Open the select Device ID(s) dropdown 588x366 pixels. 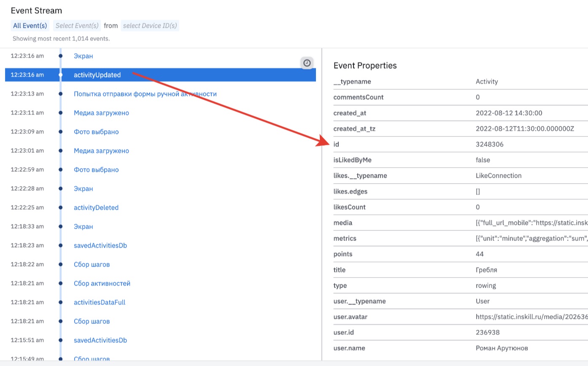coord(150,26)
